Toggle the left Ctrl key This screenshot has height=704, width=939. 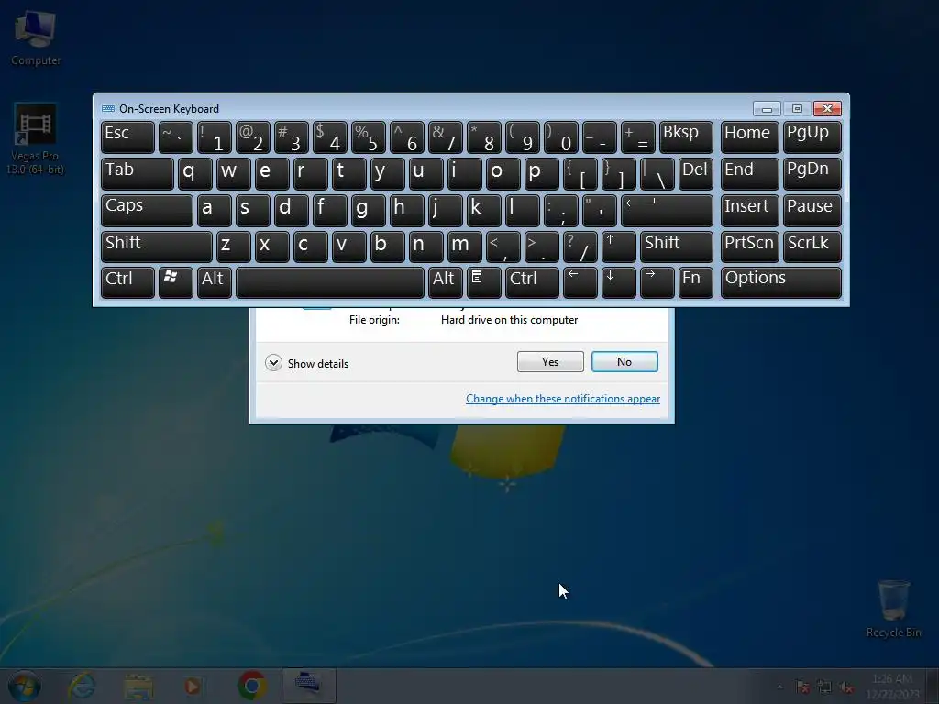(x=127, y=282)
